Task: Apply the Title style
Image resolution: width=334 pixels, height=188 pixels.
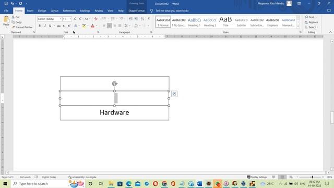Action: [x=225, y=22]
